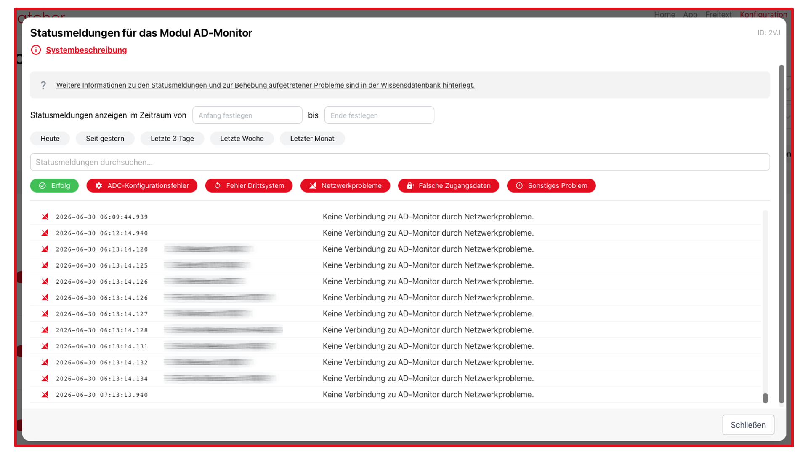Open the Home menu in background page

[664, 14]
